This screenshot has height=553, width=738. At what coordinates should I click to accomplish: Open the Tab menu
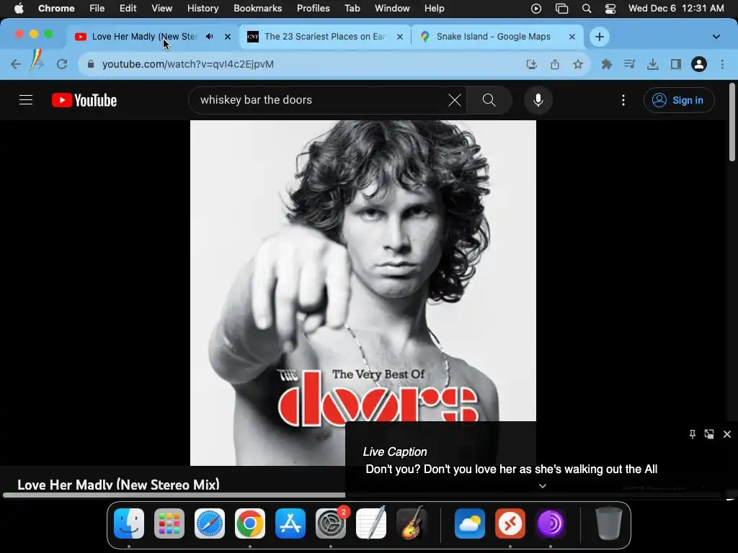tap(352, 9)
